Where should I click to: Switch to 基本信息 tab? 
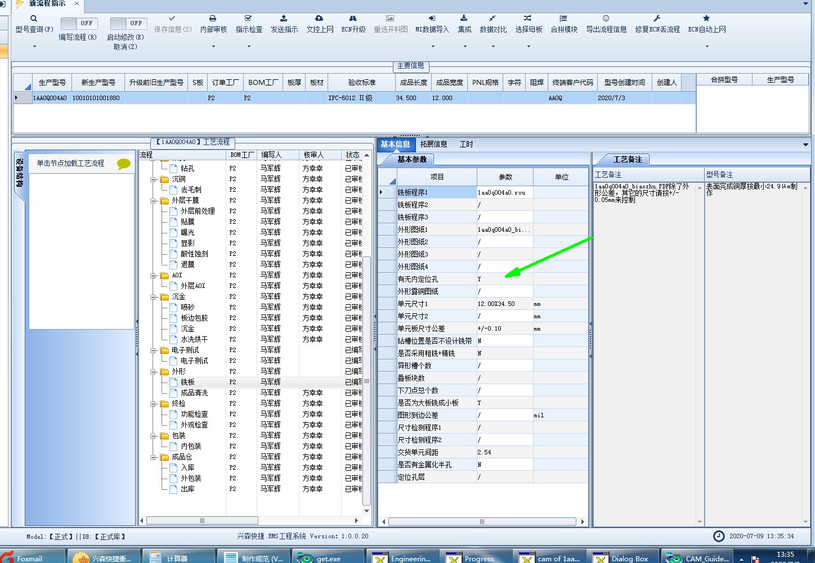[395, 145]
